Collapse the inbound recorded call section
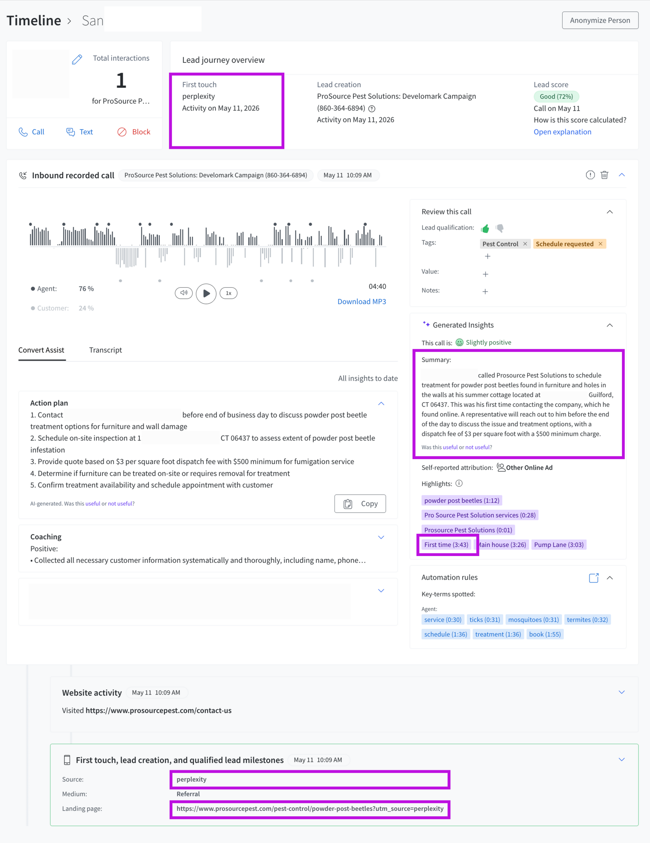Image resolution: width=650 pixels, height=843 pixels. pos(622,175)
